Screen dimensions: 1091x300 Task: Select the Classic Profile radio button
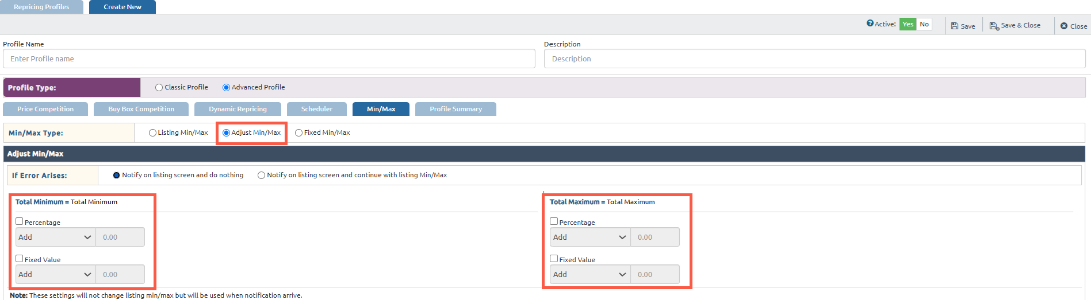pos(159,88)
